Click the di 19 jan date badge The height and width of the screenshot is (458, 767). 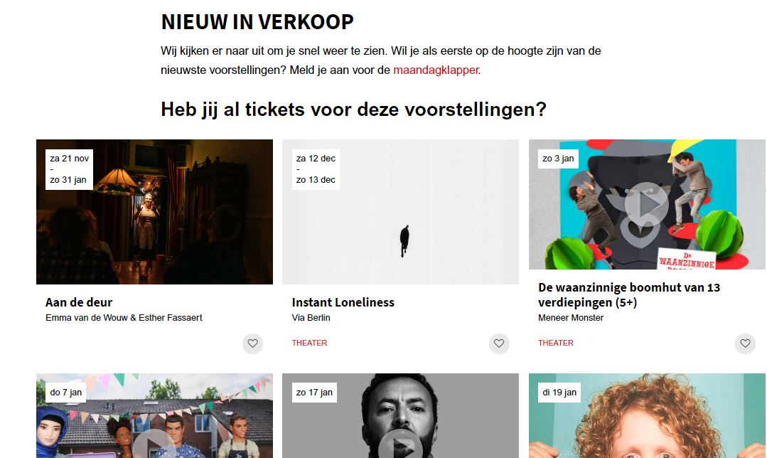(x=559, y=393)
